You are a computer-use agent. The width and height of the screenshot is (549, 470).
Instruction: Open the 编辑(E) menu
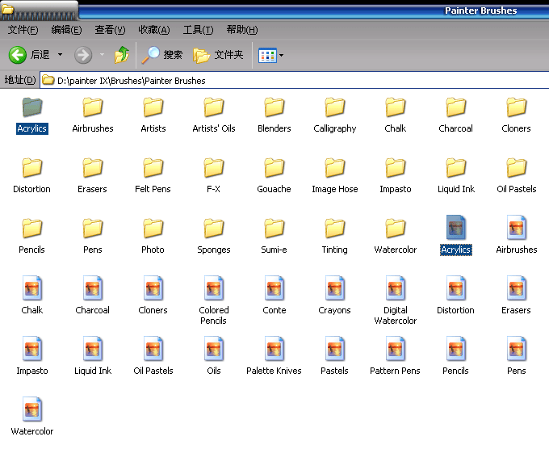(x=66, y=30)
